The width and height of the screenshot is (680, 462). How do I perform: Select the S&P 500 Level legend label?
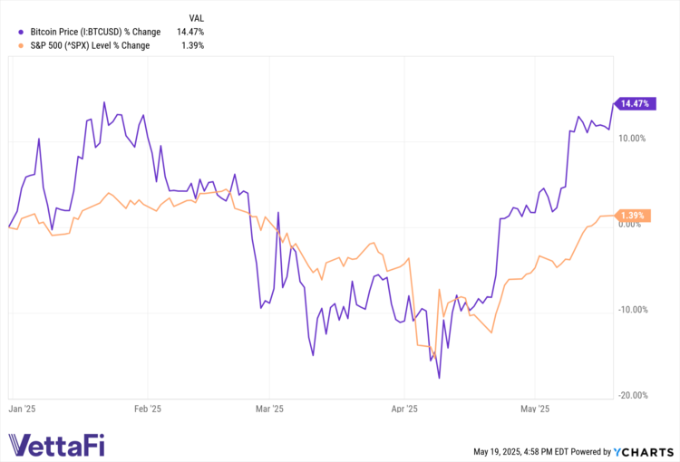click(x=83, y=45)
